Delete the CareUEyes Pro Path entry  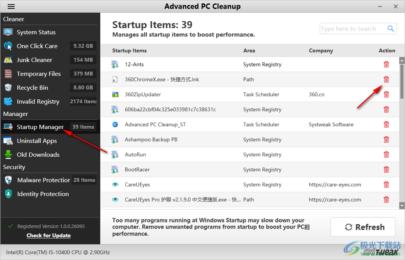pos(386,200)
